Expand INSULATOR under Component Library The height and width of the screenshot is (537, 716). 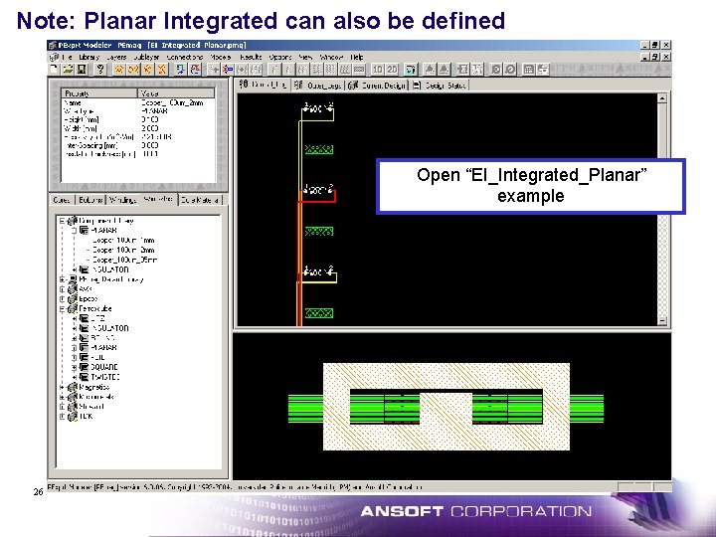tap(74, 269)
